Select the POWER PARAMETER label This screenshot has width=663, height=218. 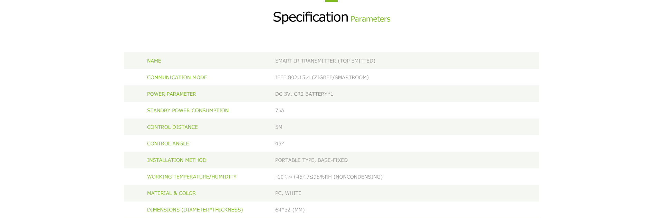(171, 94)
